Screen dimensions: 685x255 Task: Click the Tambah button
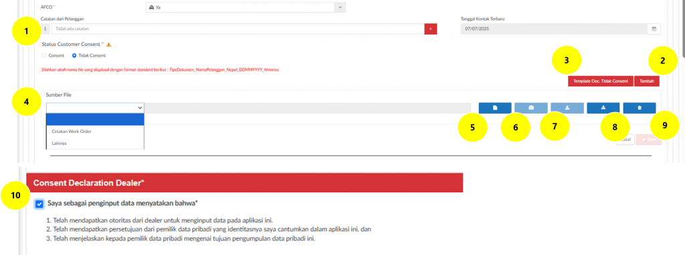(647, 81)
